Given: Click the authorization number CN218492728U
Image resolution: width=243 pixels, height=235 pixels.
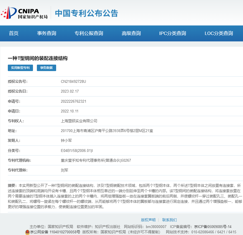Looking at the screenshot, I should coord(73,82).
